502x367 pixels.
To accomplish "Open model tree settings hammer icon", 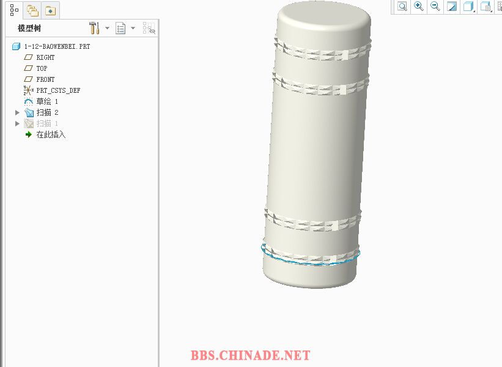I will [94, 28].
